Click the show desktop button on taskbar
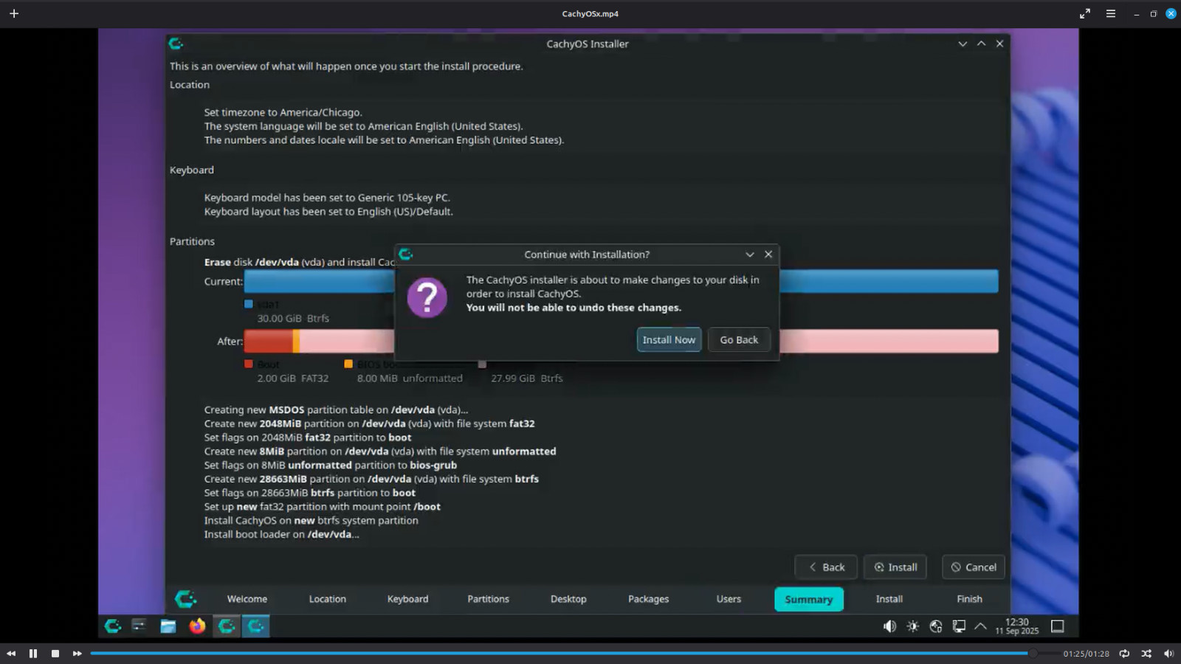 [1058, 626]
